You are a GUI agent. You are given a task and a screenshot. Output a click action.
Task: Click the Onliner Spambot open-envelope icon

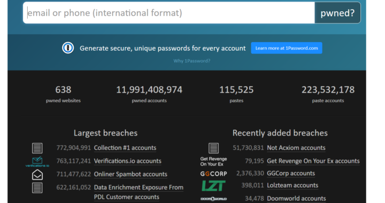click(37, 175)
